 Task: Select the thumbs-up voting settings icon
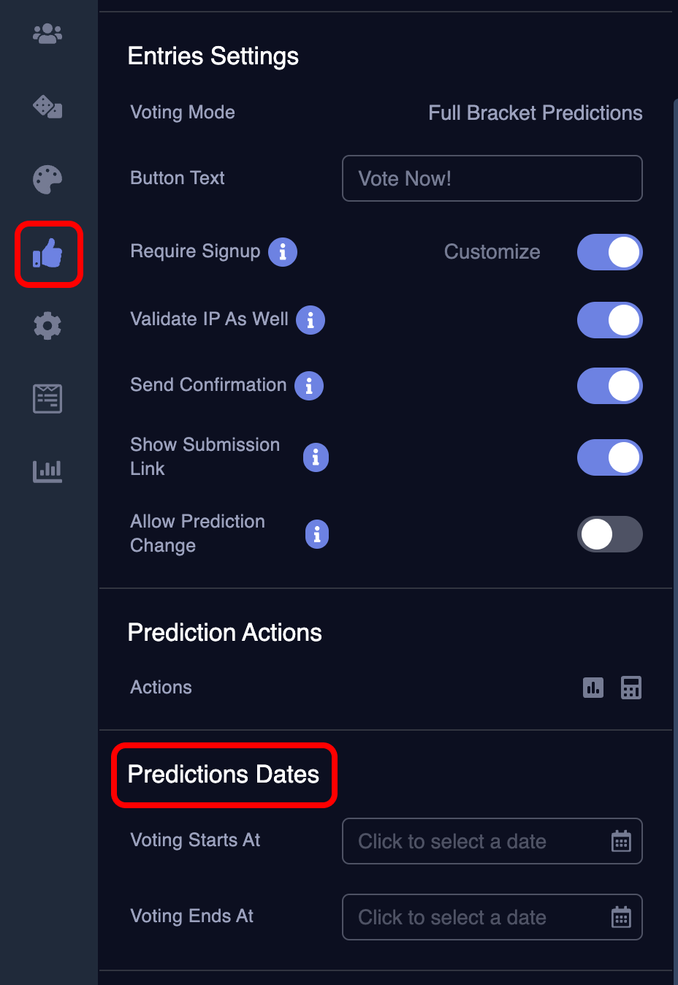click(48, 254)
